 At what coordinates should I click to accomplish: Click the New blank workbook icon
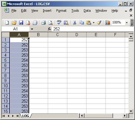click(x=7, y=23)
